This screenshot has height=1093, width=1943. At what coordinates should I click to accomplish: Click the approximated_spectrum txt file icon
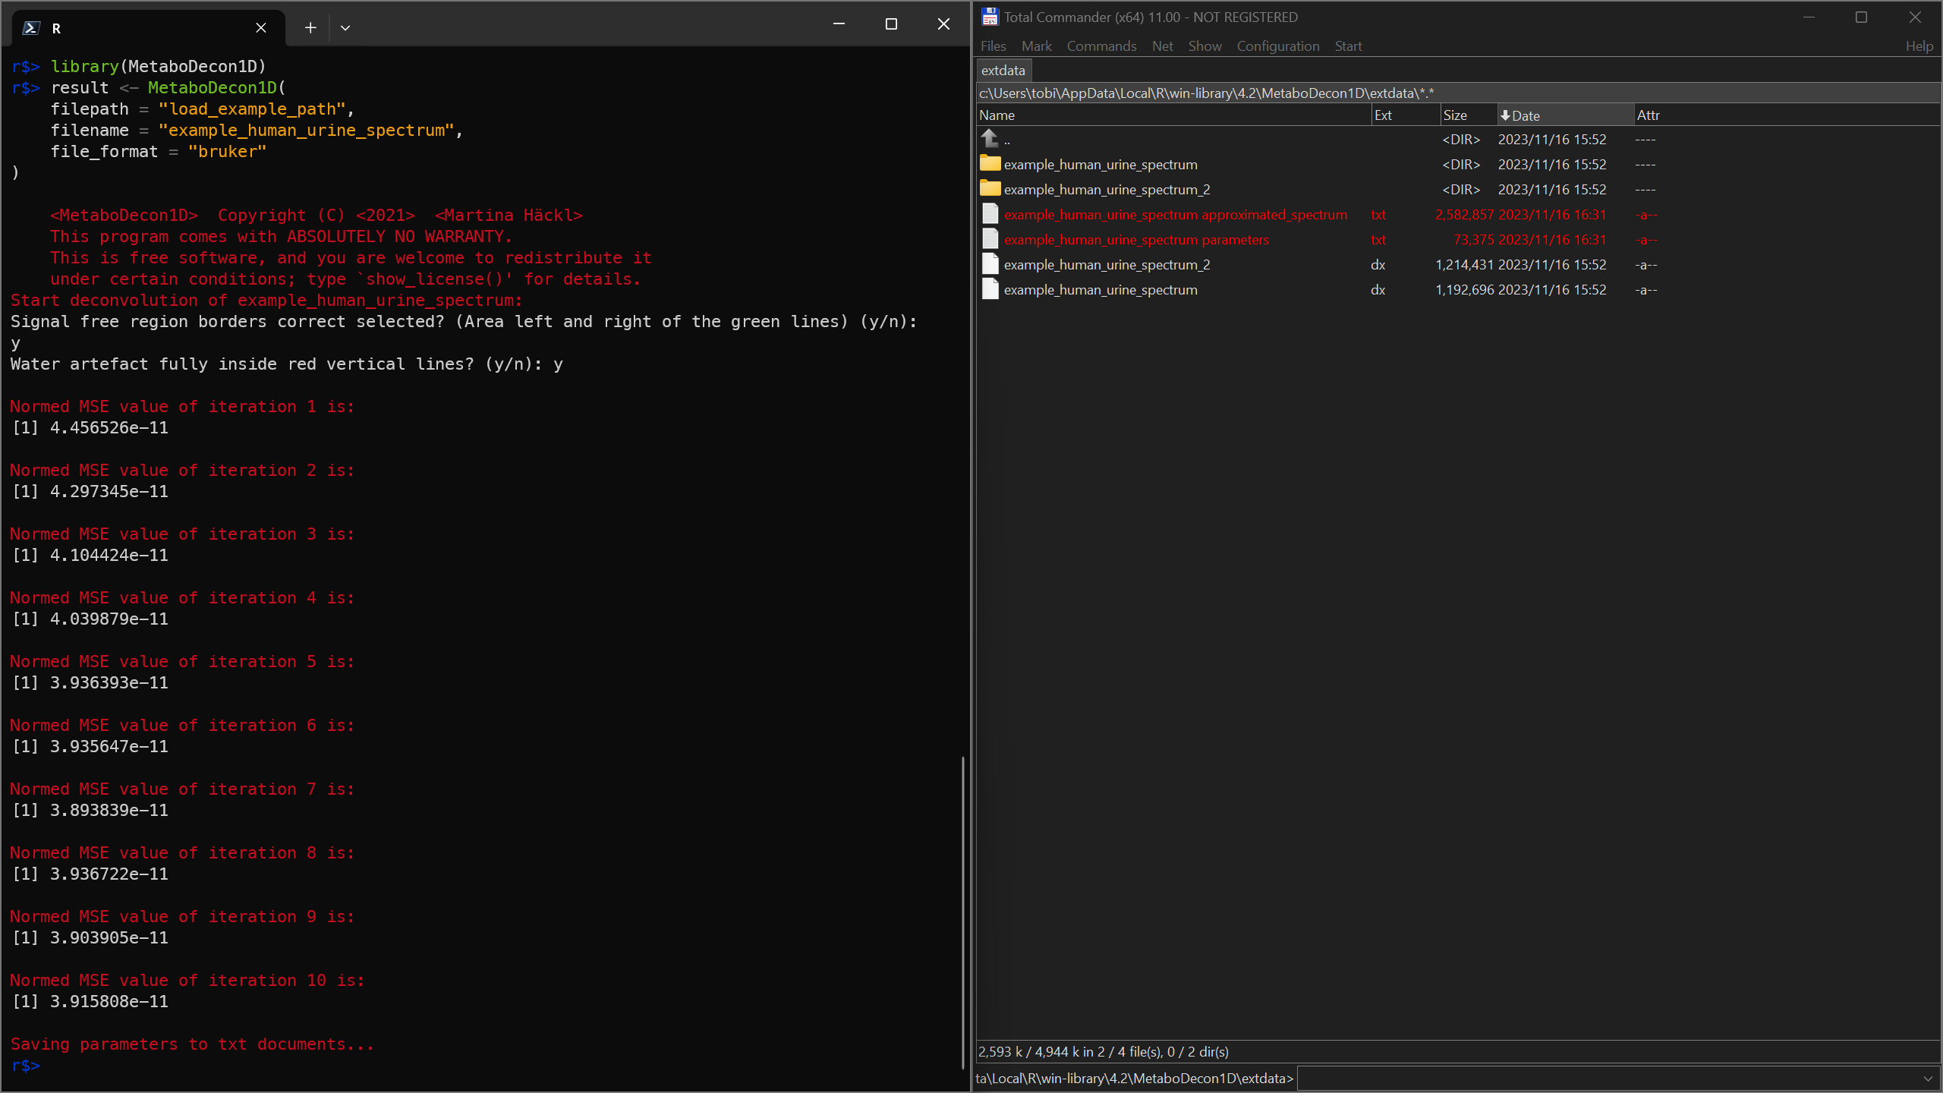pos(990,214)
